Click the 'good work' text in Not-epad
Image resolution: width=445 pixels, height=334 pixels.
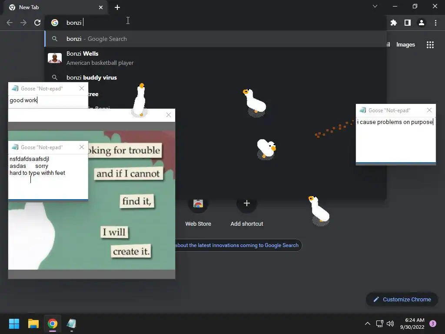[23, 100]
